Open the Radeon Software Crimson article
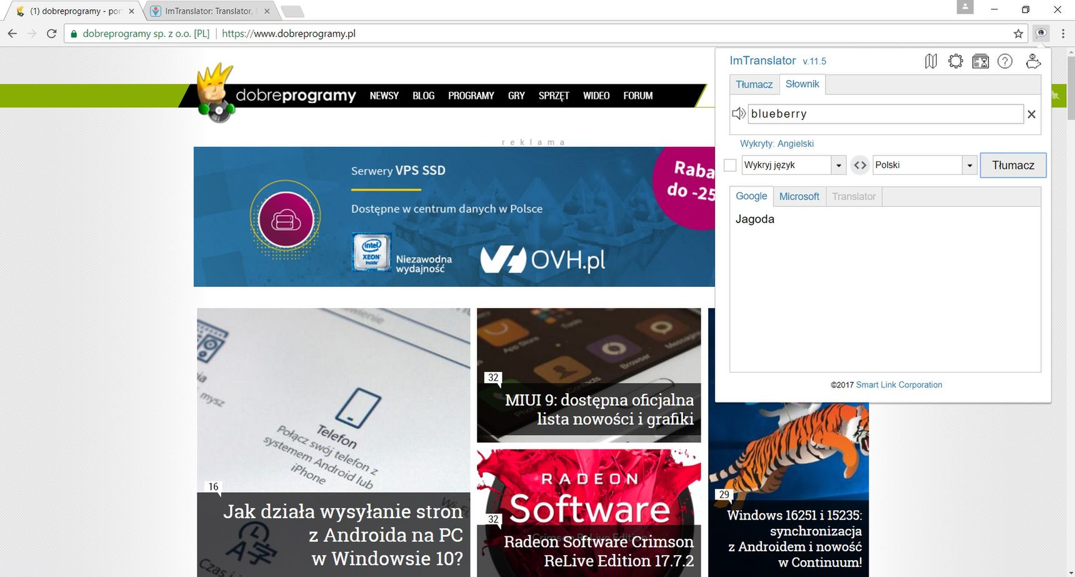Screen dimensions: 1075x577 pyautogui.click(x=589, y=513)
